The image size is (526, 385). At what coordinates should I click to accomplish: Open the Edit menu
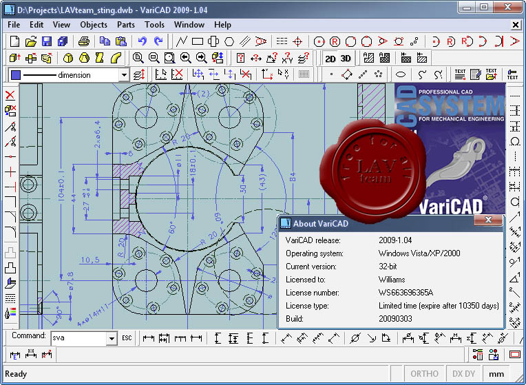coord(36,25)
